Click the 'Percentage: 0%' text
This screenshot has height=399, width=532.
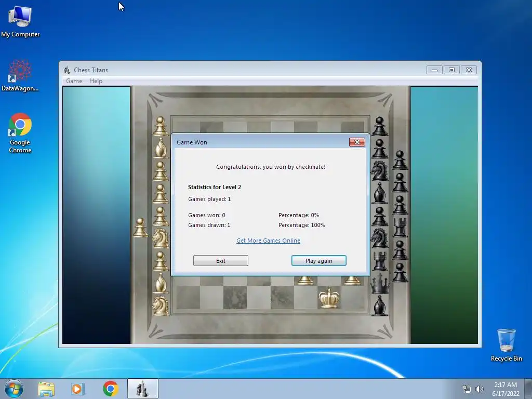pos(299,215)
